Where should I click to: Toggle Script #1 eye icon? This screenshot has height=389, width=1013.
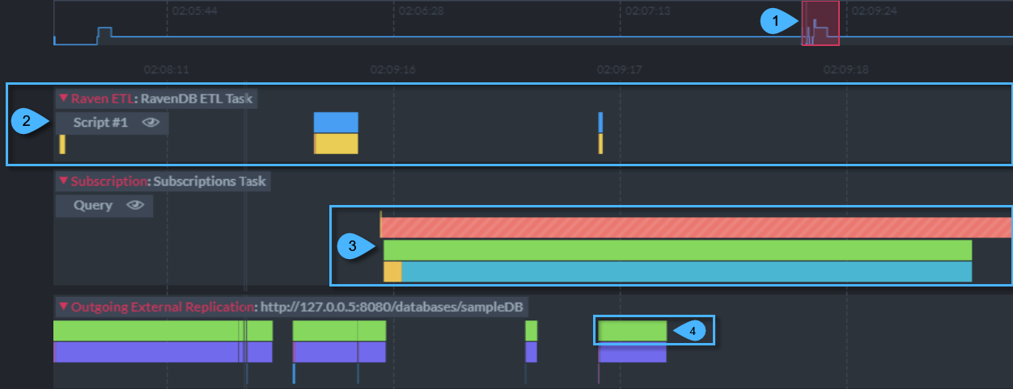coord(150,123)
